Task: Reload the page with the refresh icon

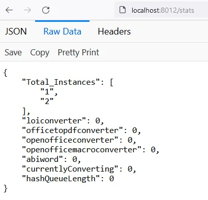Action: 46,10
